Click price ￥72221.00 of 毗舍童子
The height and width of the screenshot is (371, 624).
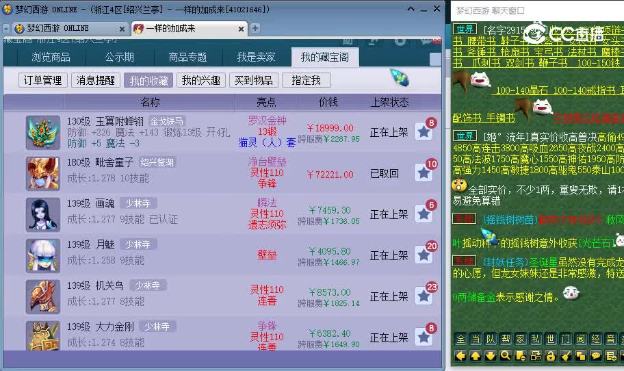tap(330, 175)
